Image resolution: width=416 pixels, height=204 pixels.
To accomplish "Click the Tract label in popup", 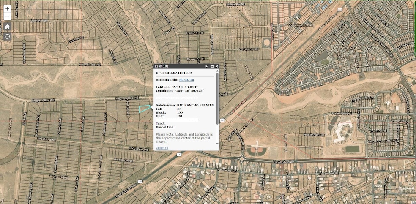I will [x=161, y=123].
